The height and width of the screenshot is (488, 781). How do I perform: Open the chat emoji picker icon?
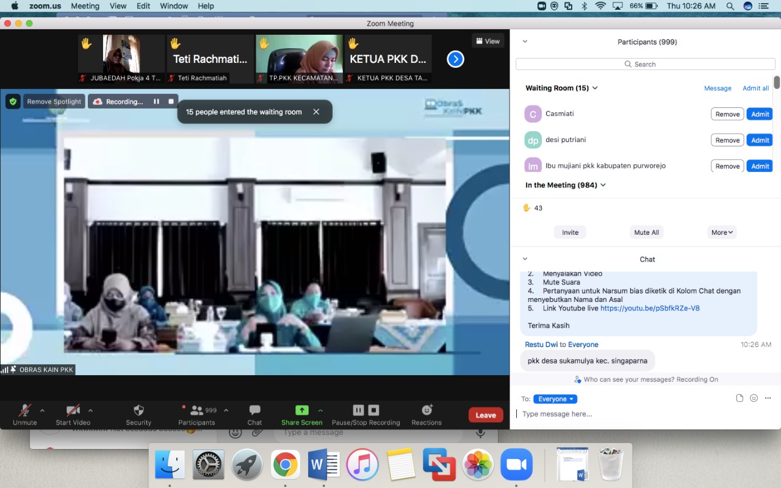click(x=754, y=398)
